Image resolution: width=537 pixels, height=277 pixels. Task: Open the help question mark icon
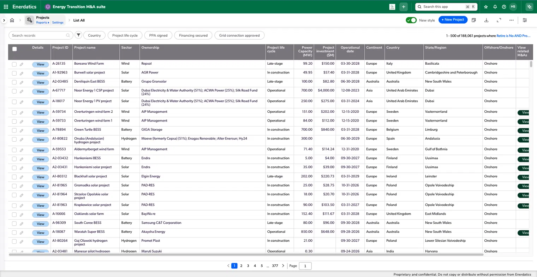point(504,7)
